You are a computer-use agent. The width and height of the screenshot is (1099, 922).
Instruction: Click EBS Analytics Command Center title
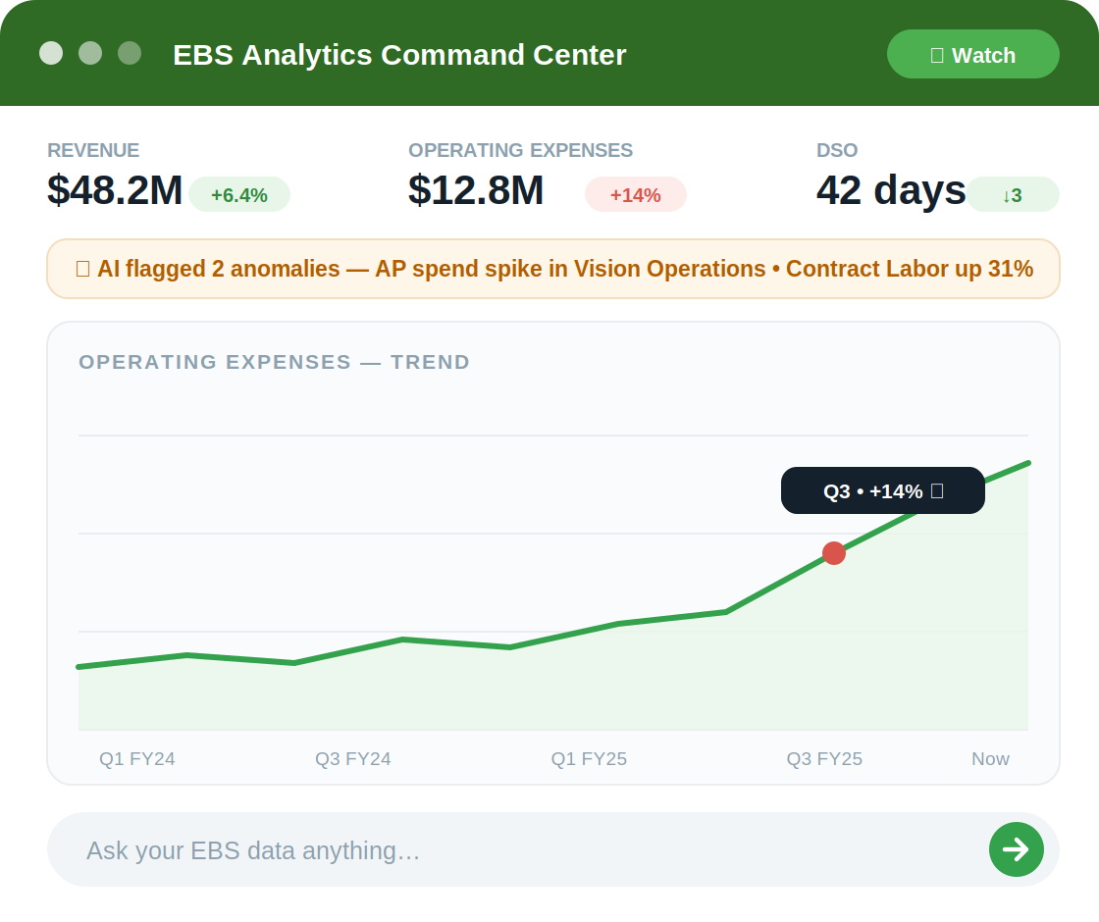coord(399,55)
